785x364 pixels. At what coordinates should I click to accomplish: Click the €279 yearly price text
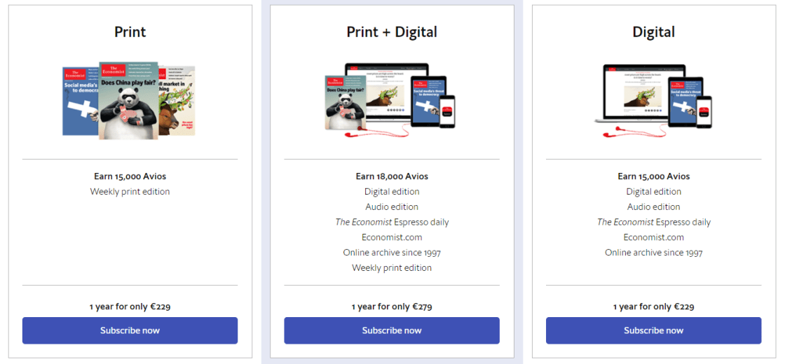392,307
